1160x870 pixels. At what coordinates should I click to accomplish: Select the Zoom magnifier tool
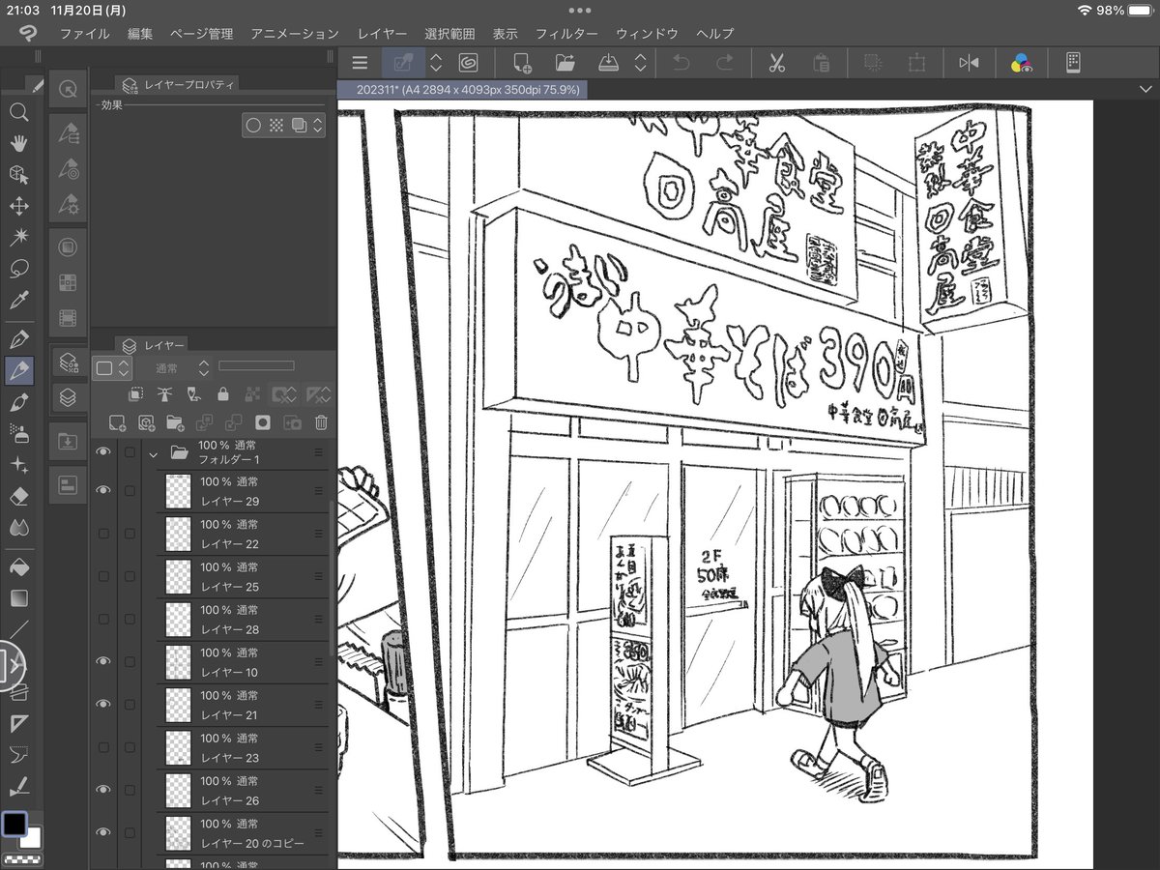(x=18, y=112)
